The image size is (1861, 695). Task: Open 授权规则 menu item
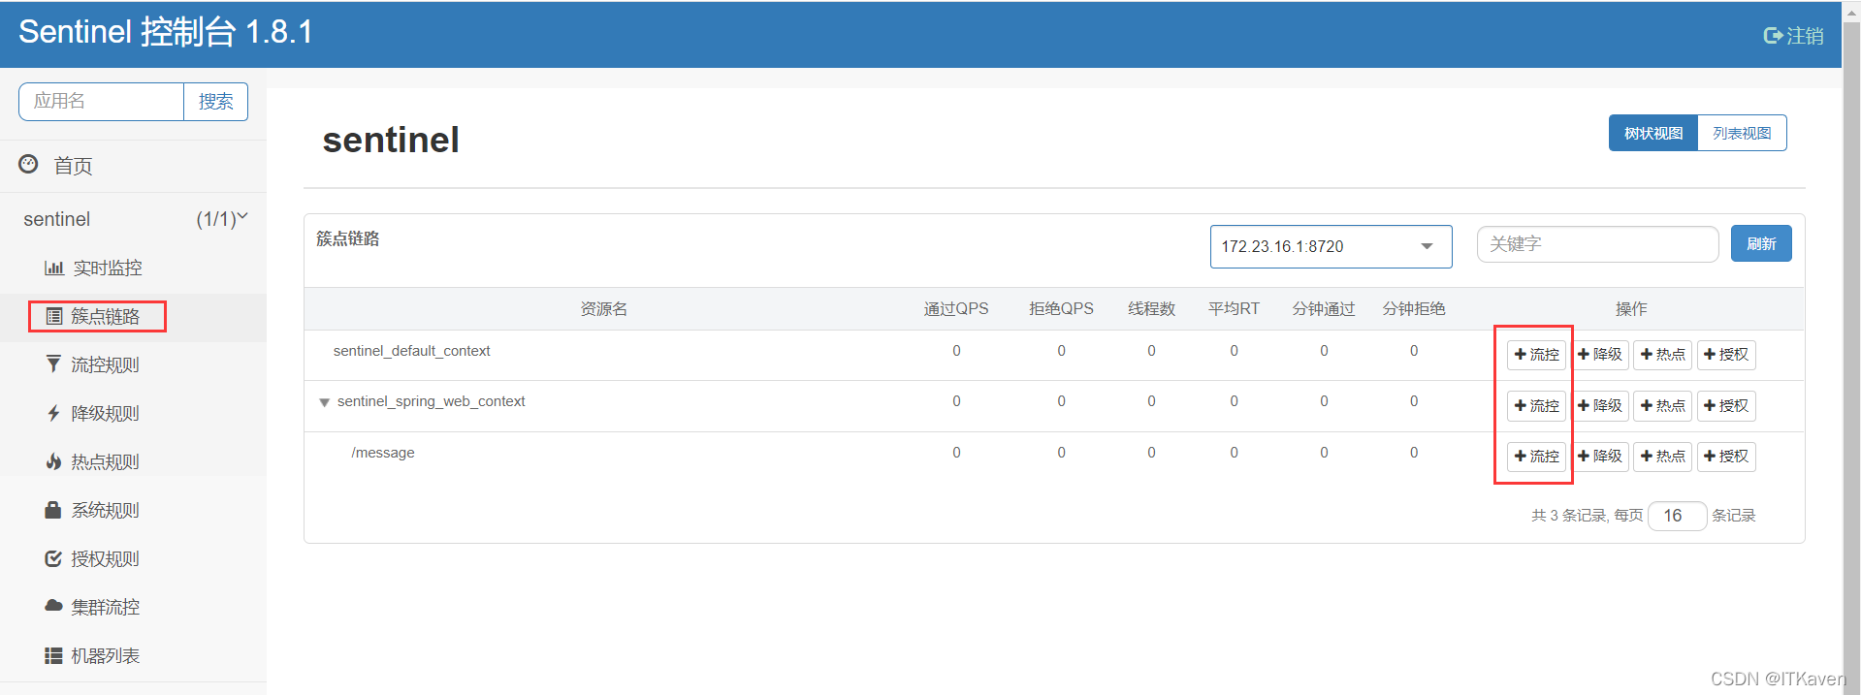click(x=133, y=558)
